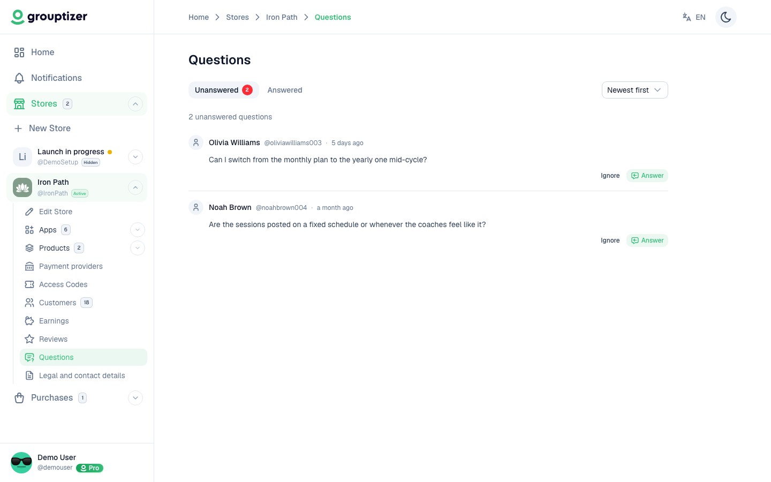Expand the Products submenu chevron
The image size is (771, 482).
pos(138,248)
